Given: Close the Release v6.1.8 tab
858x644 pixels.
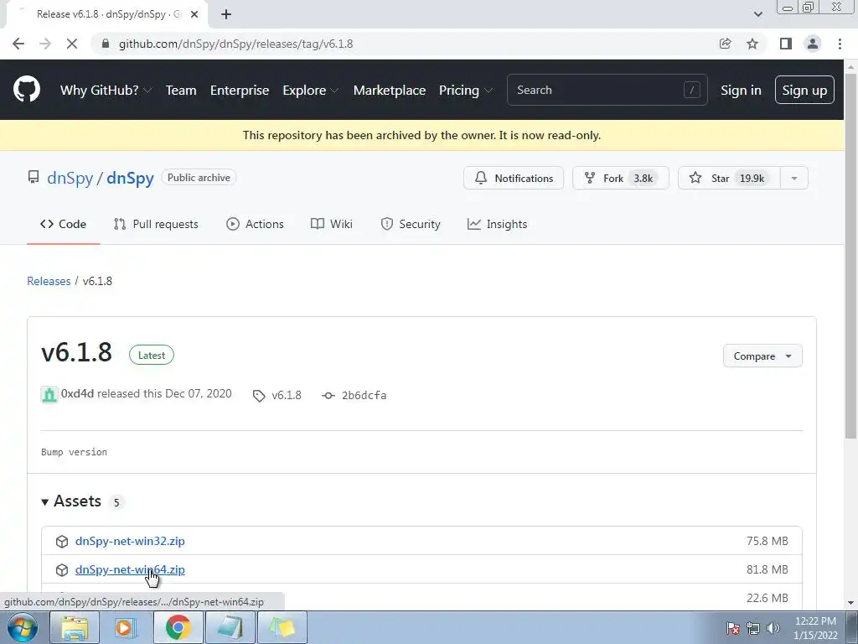Looking at the screenshot, I should click(194, 14).
